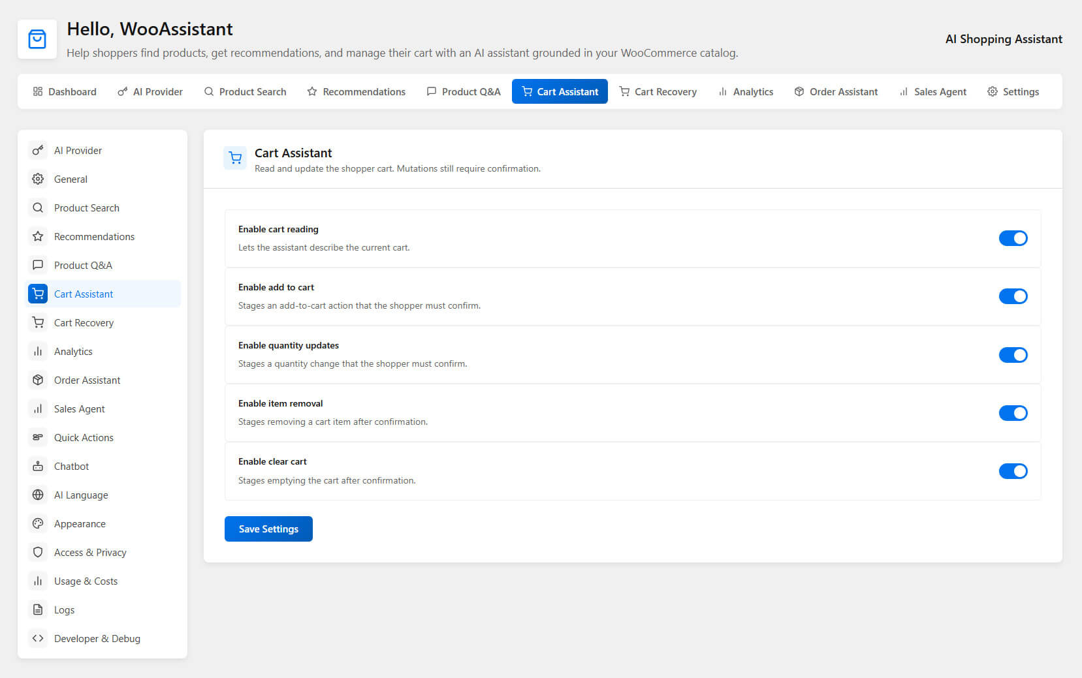The image size is (1082, 678).
Task: Open the Settings top tab
Action: tap(1013, 91)
